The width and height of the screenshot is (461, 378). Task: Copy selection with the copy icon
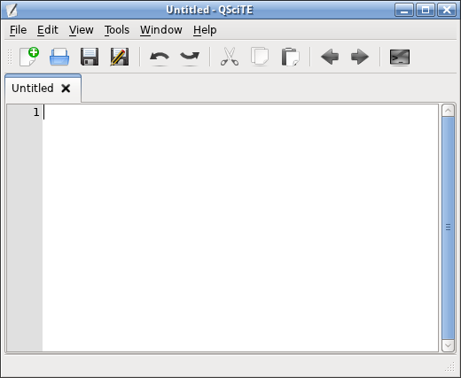pyautogui.click(x=260, y=57)
